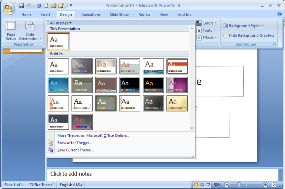Image resolution: width=285 pixels, height=189 pixels.
Task: Open the PowerPoint Help question mark icon
Action: click(x=279, y=14)
